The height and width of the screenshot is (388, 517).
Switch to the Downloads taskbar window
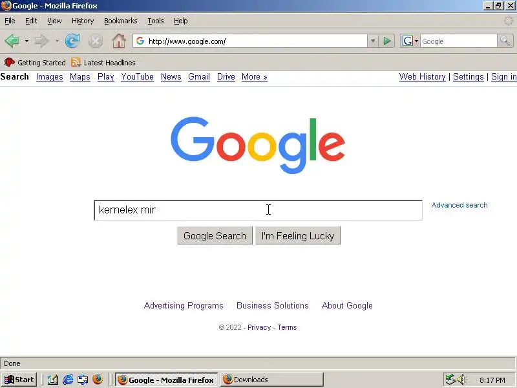[x=272, y=380]
